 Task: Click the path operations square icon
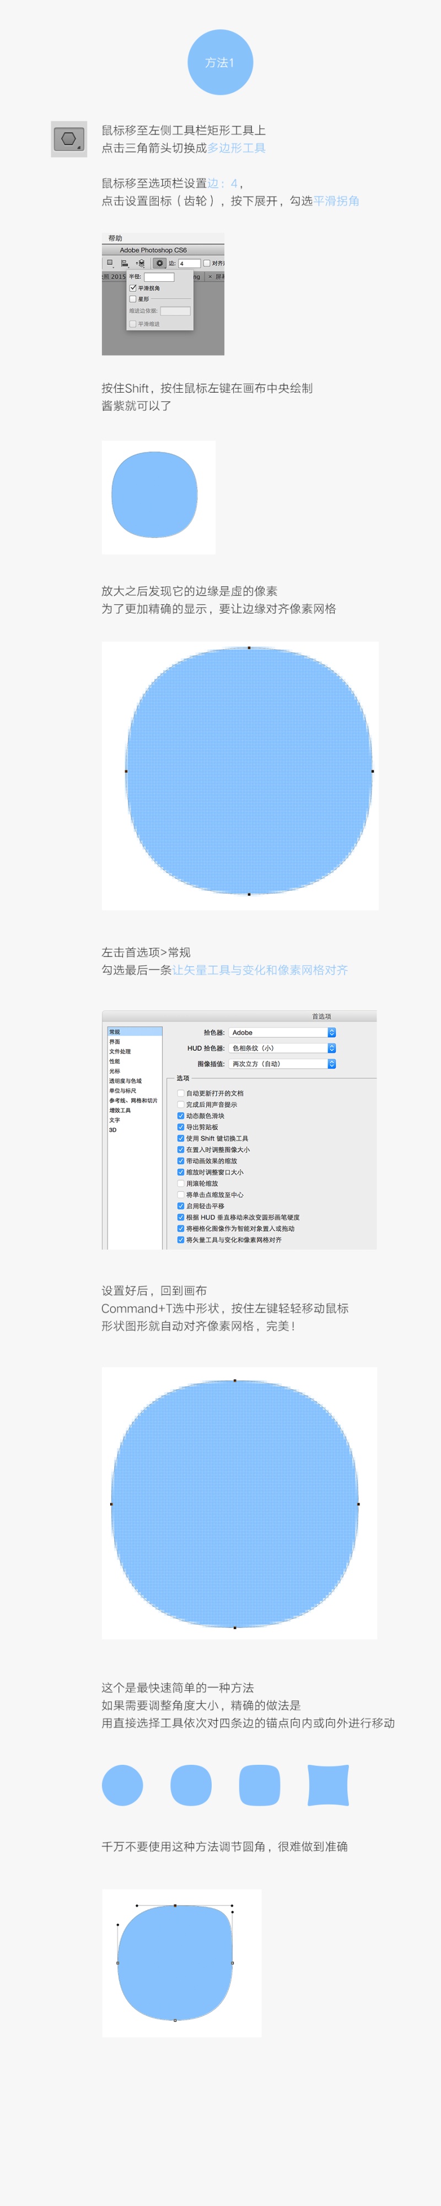point(110,263)
